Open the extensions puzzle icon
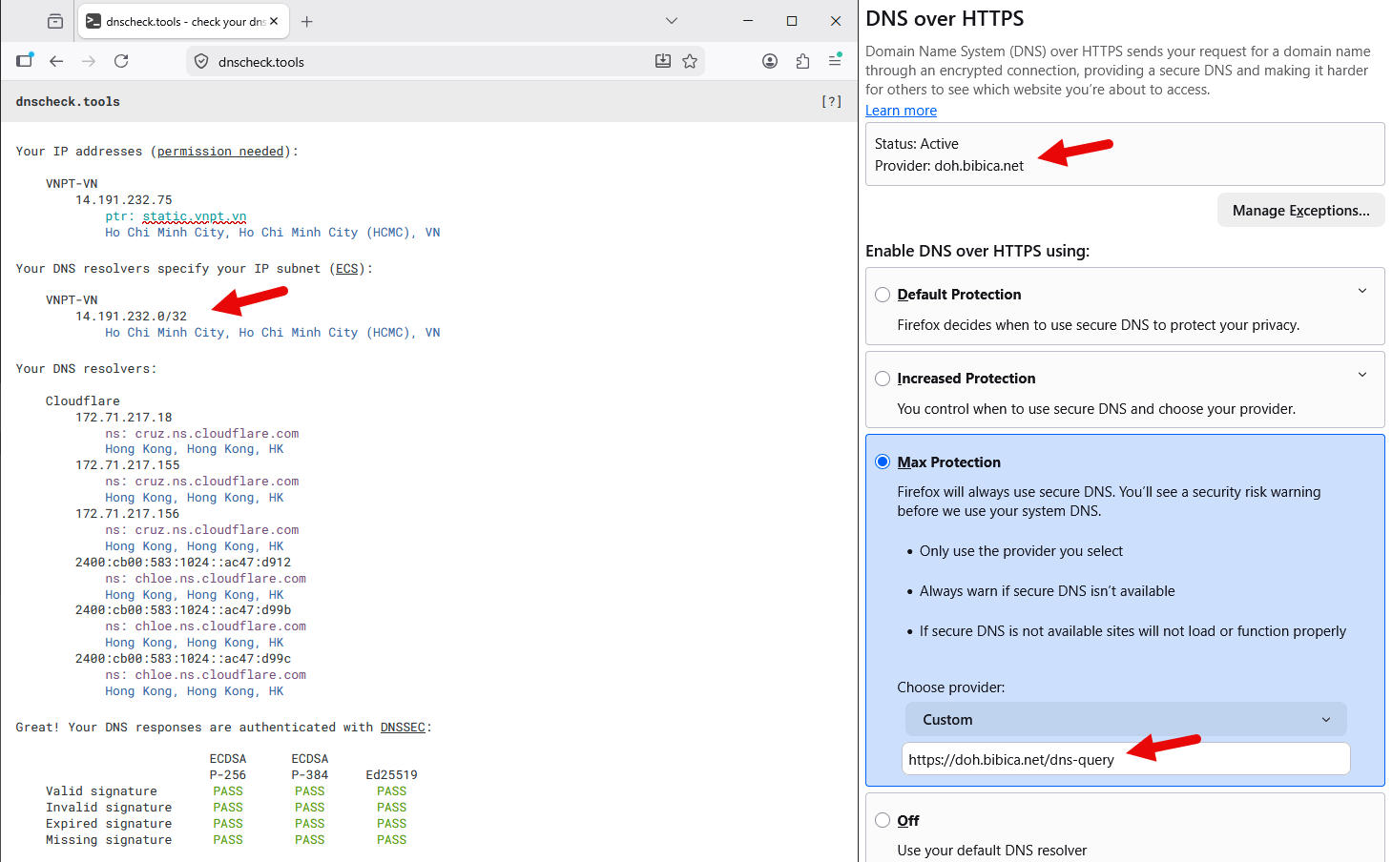 [x=802, y=61]
